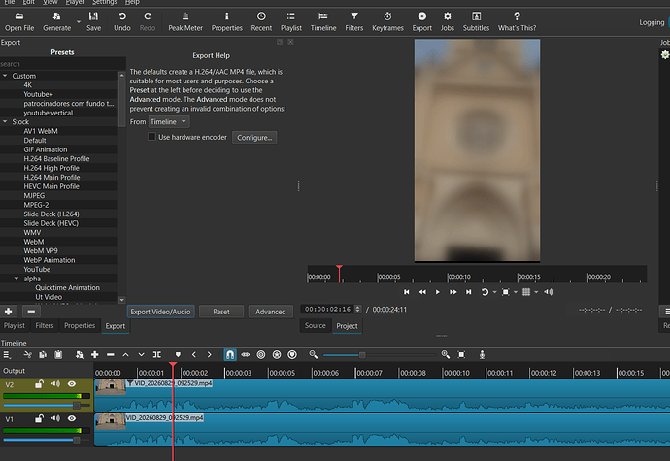Undo the last action
Screen dimensions: 670x461
coord(122,21)
